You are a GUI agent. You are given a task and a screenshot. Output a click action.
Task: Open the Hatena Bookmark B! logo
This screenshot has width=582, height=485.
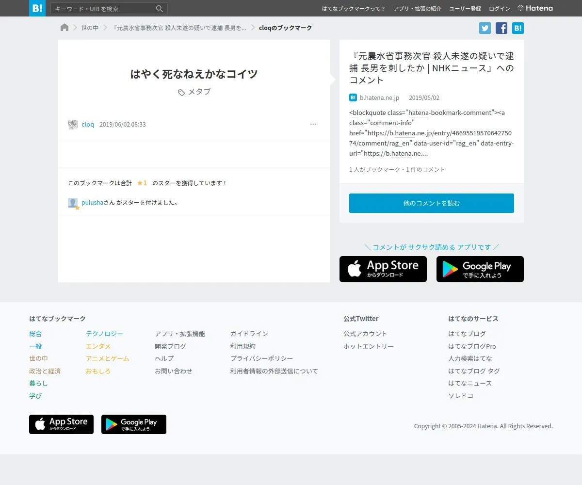[37, 8]
